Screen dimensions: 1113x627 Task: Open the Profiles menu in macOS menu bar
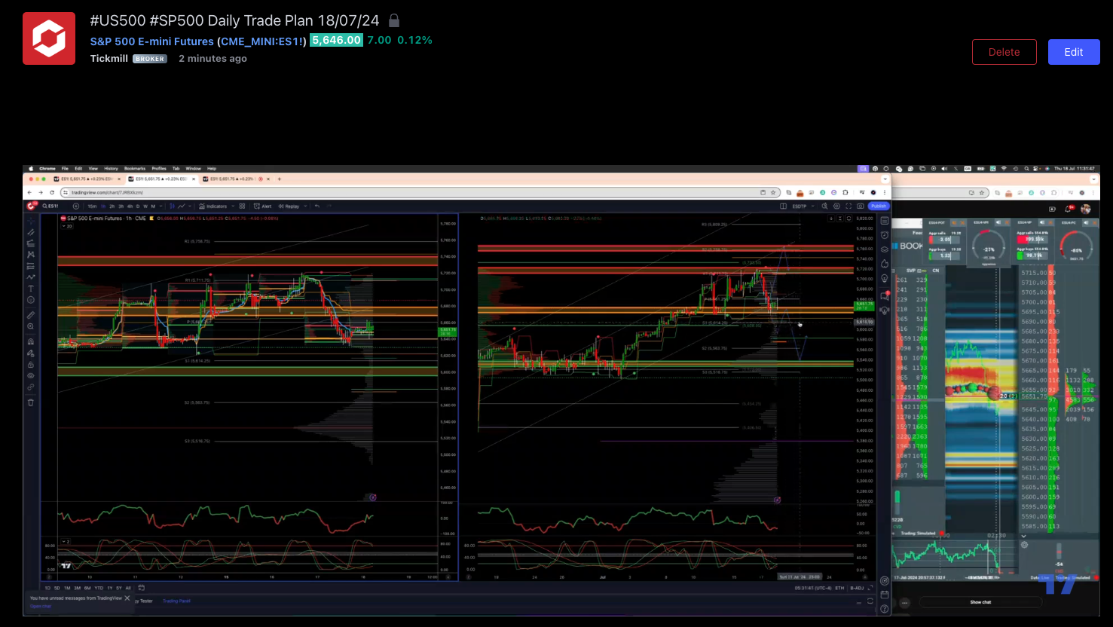pos(159,169)
